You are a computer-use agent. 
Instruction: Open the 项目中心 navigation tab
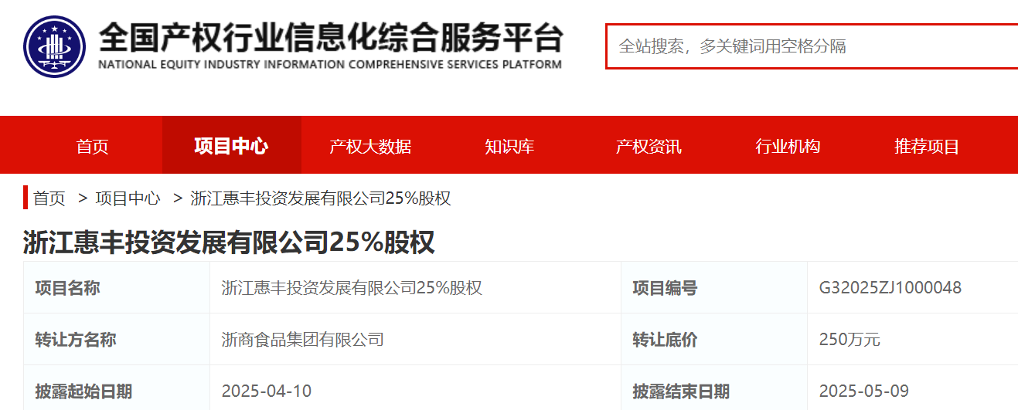coord(231,145)
